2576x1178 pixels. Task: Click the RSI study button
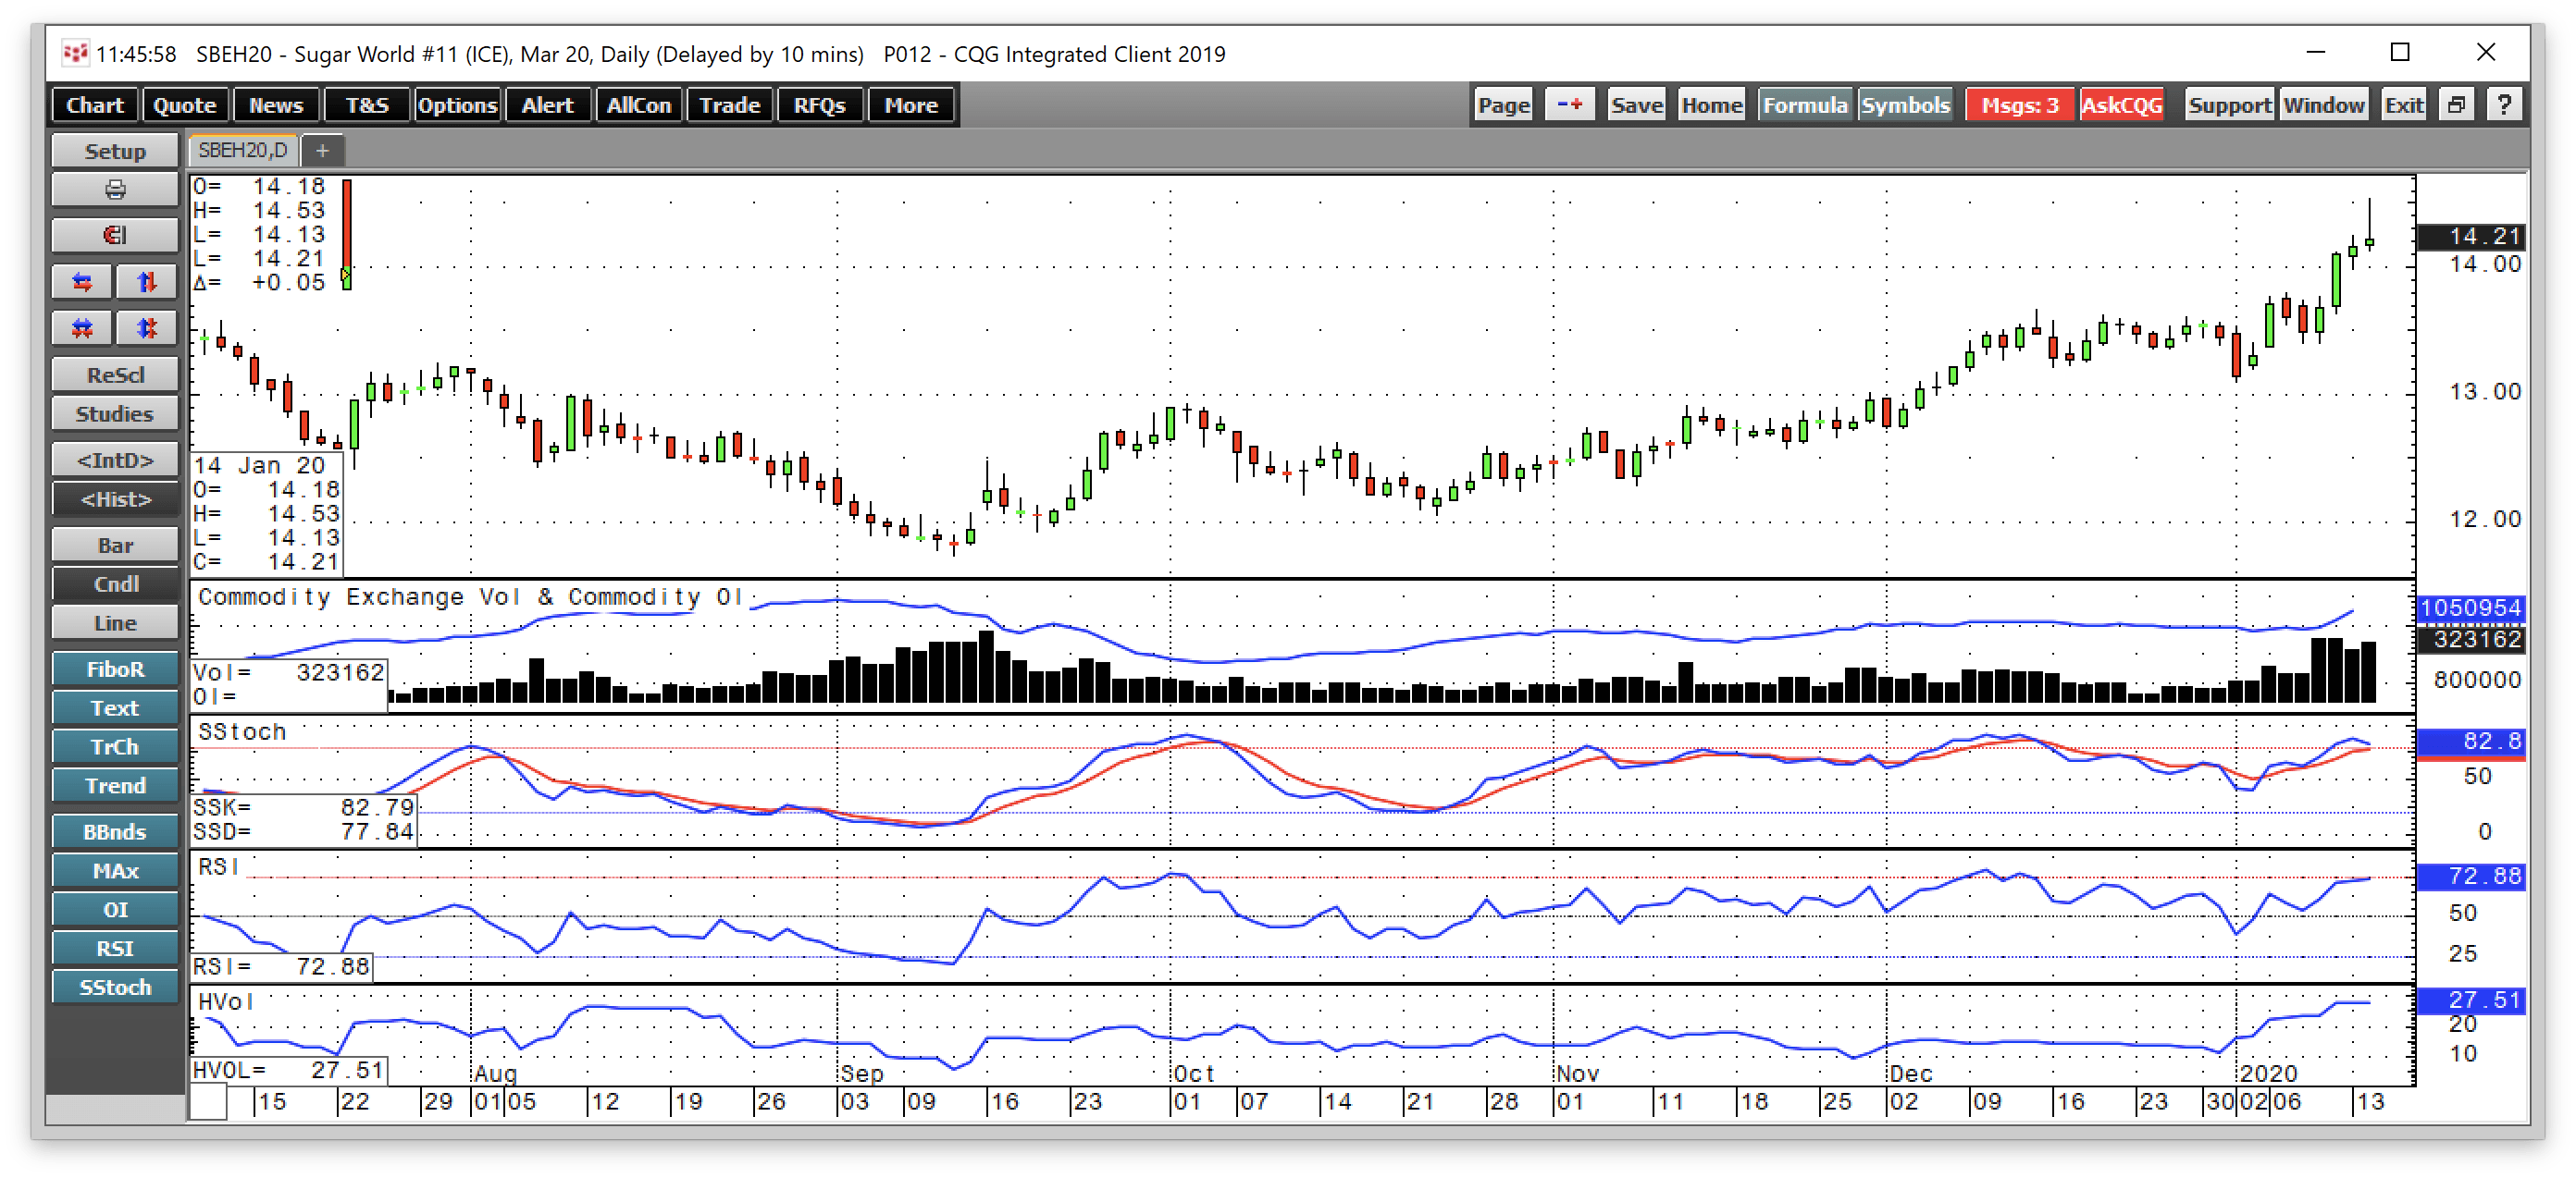114,948
